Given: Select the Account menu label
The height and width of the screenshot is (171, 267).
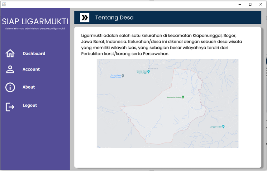Looking at the screenshot, I should (x=31, y=69).
